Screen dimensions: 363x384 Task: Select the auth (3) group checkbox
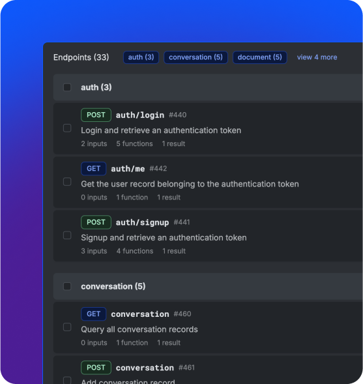(x=67, y=87)
